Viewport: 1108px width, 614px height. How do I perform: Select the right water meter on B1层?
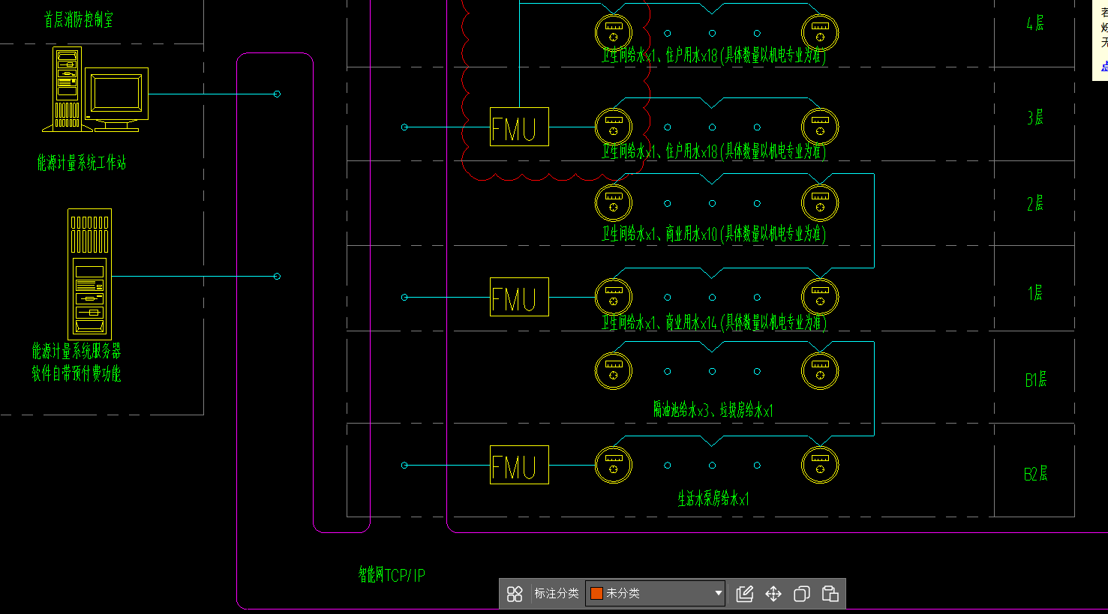click(820, 371)
